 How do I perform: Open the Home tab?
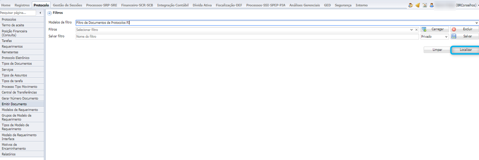tap(6, 5)
